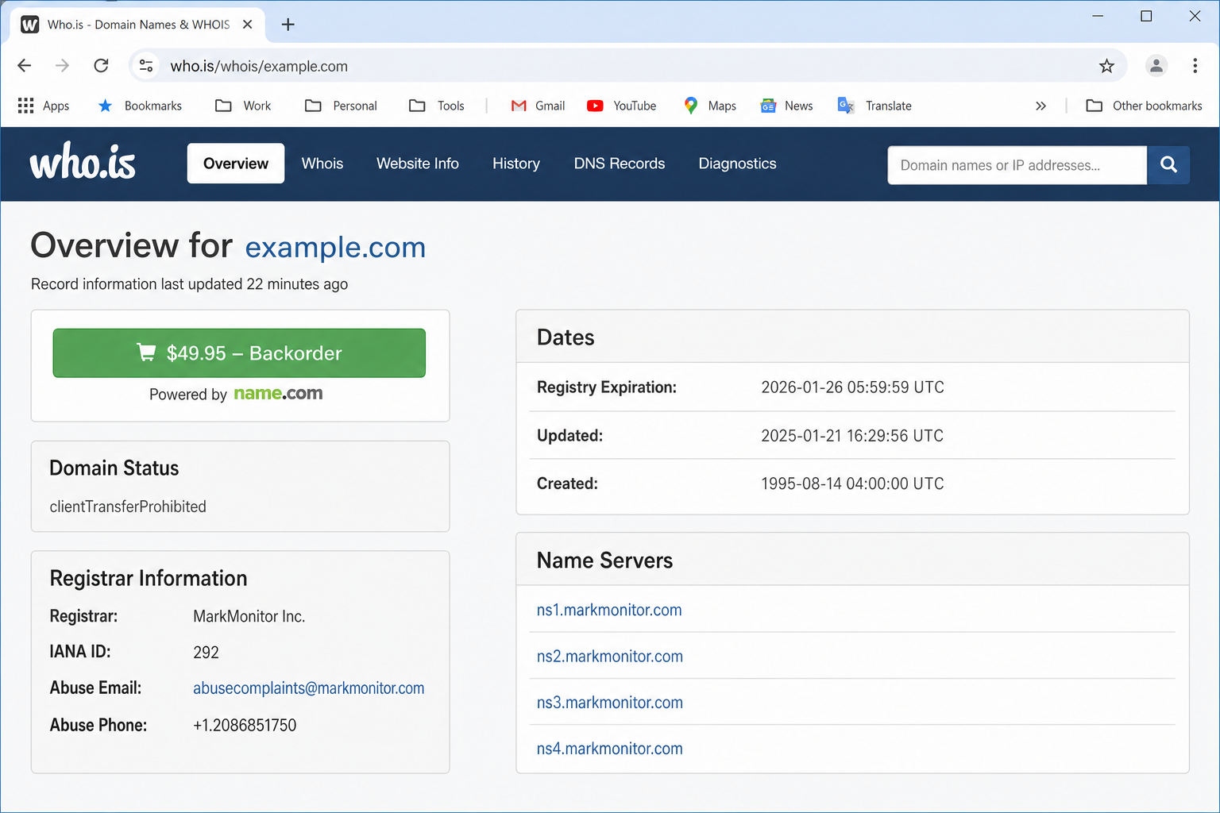Viewport: 1220px width, 813px height.
Task: Open the Bookmarks star shortcut
Action: pos(140,106)
